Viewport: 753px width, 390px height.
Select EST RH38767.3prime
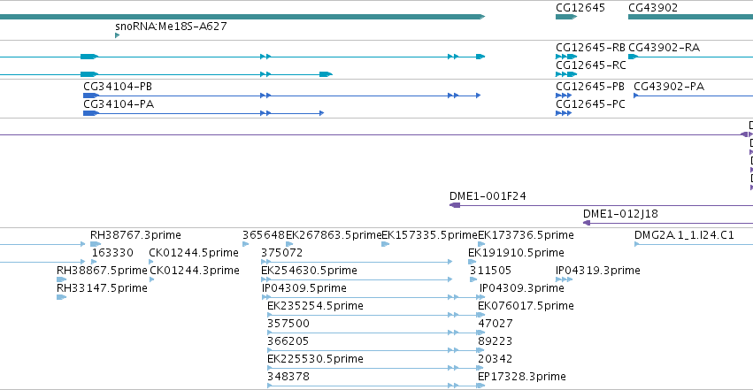135,235
